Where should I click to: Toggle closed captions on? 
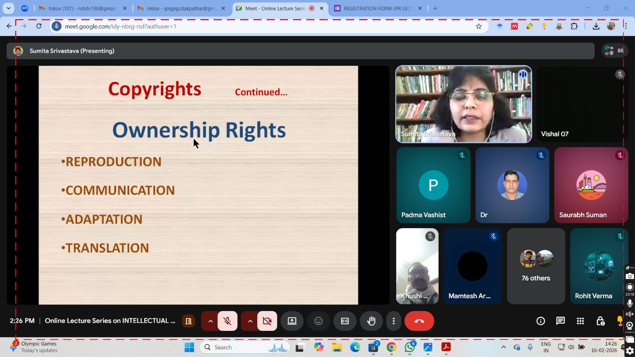[x=345, y=321]
